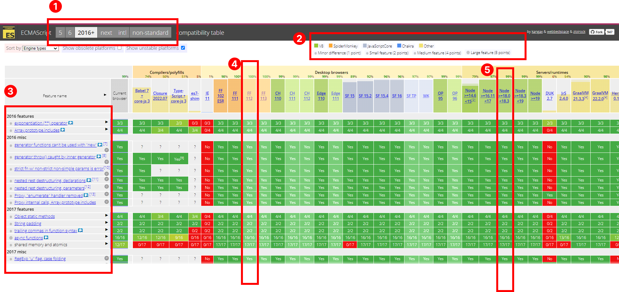This screenshot has width=619, height=292.
Task: Click the GitHub Fork button
Action: click(597, 32)
